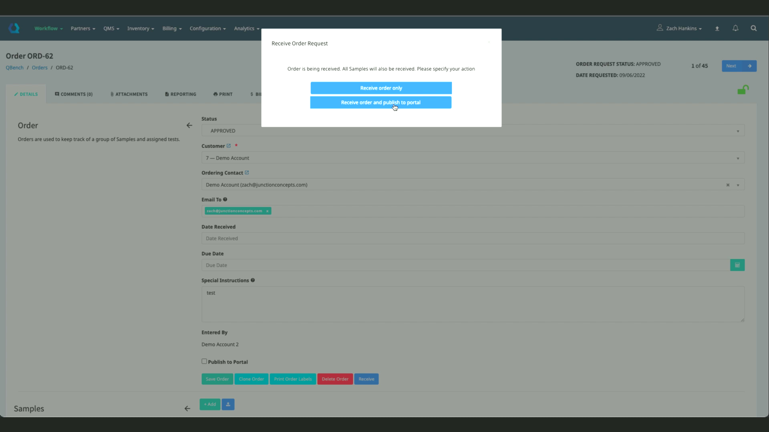Open the Due Date calendar icon

pyautogui.click(x=737, y=265)
